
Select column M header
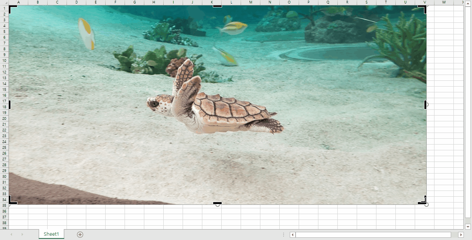(x=251, y=2)
